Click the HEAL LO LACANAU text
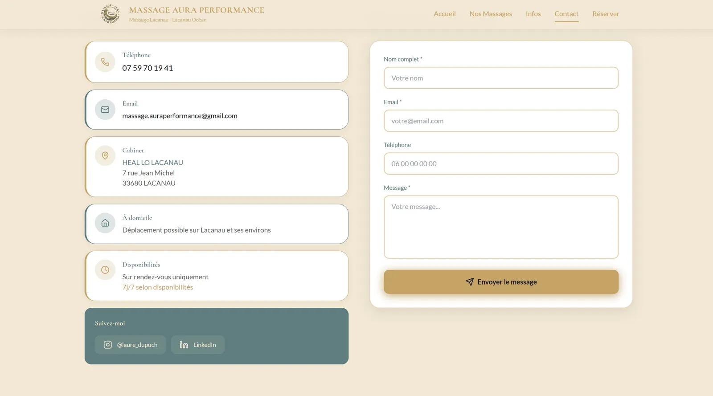Viewport: 713px width, 396px height. pyautogui.click(x=152, y=163)
